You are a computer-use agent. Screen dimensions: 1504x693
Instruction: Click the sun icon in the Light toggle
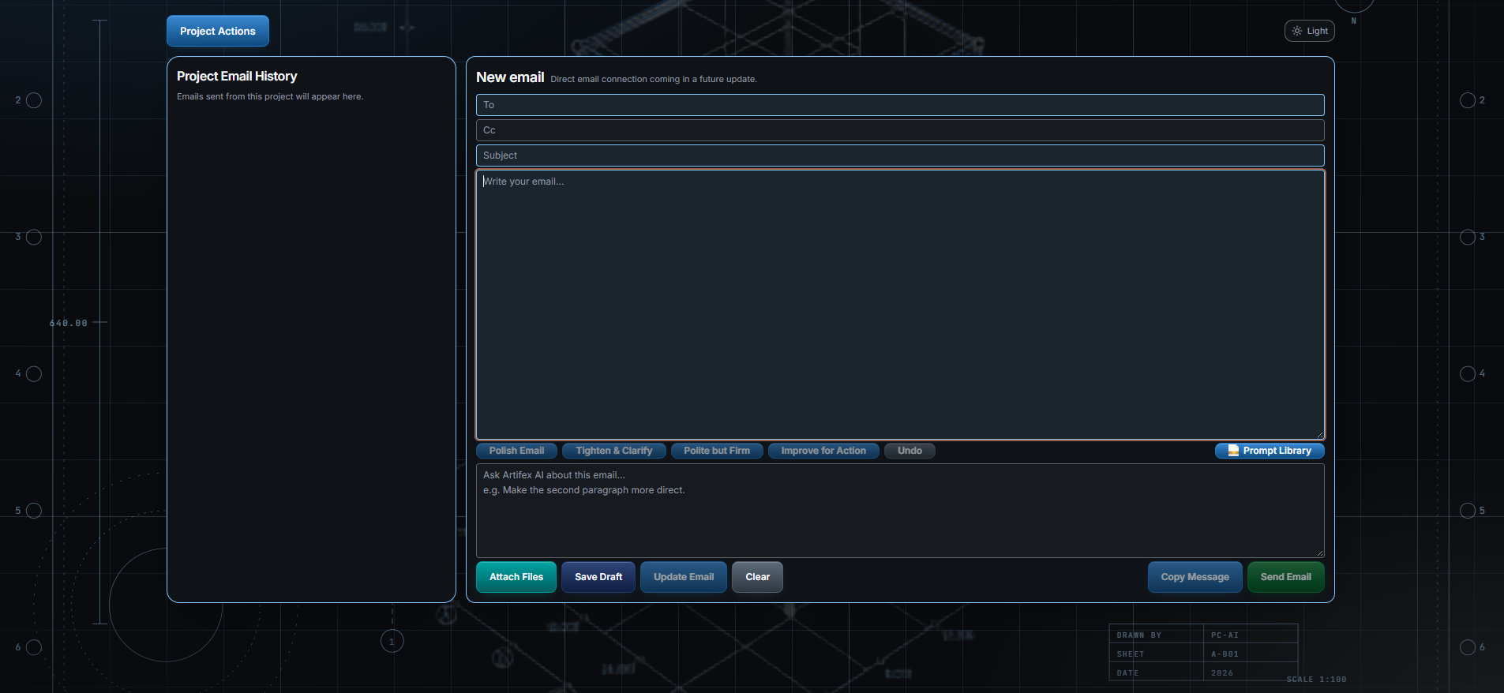[1297, 31]
